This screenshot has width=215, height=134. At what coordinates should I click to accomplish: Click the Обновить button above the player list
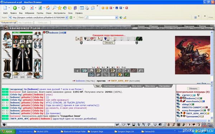193,89
